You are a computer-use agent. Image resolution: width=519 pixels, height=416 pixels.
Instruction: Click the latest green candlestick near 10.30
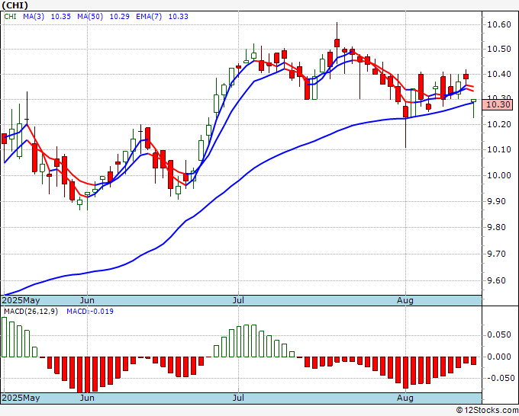click(x=474, y=108)
